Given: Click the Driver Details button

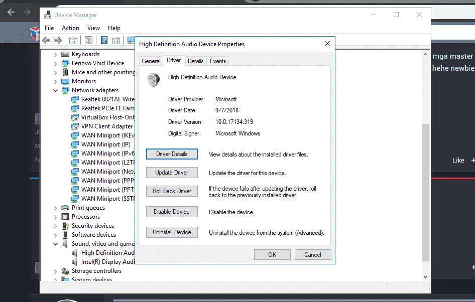Looking at the screenshot, I should coord(172,154).
